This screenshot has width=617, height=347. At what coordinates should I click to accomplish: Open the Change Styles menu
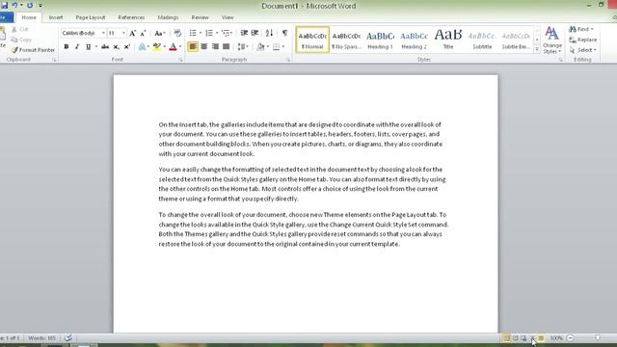[552, 40]
